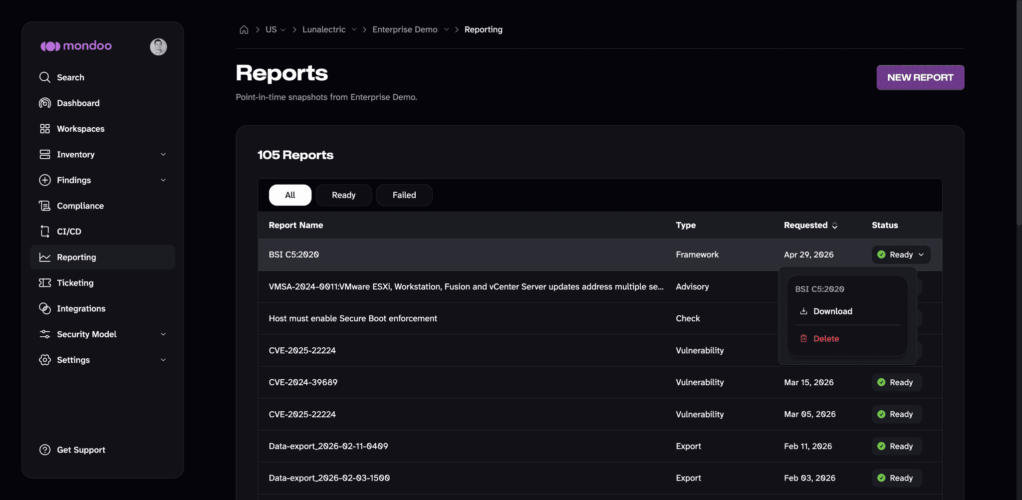Screen dimensions: 1022x500
Task: Click the Compliance list icon
Action: pos(45,206)
